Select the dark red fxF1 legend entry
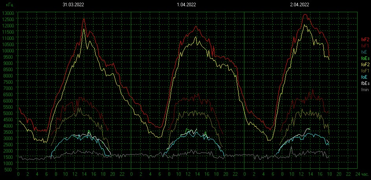The image size is (371, 180). click(365, 45)
